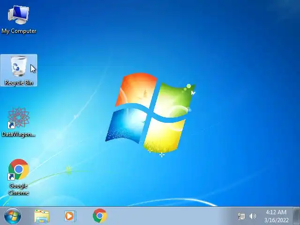Click the 4:12 AM taskbar clock

(x=276, y=212)
